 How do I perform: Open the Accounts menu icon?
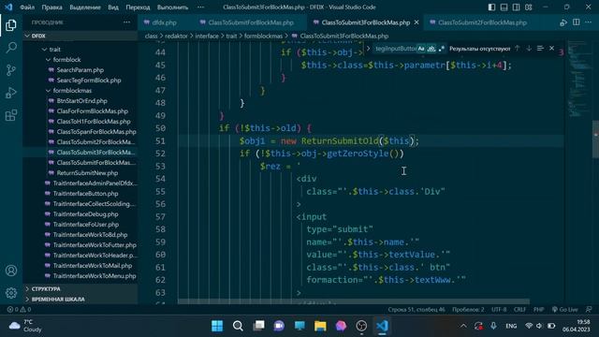[x=11, y=271]
